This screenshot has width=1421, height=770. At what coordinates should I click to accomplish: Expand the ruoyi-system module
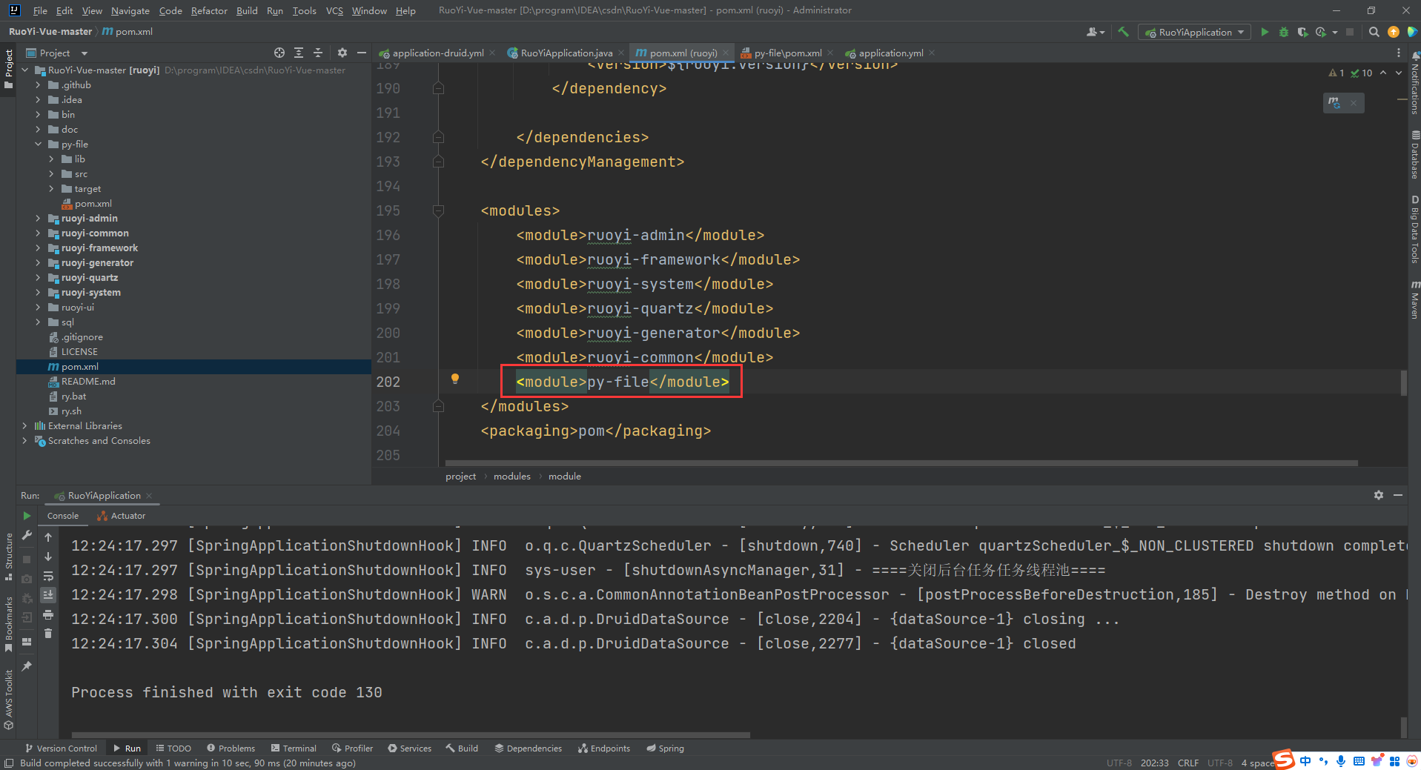pos(38,293)
